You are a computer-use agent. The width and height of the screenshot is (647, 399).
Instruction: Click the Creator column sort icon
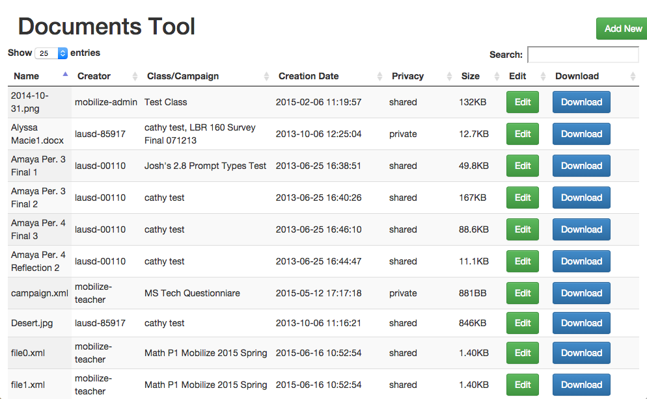135,76
